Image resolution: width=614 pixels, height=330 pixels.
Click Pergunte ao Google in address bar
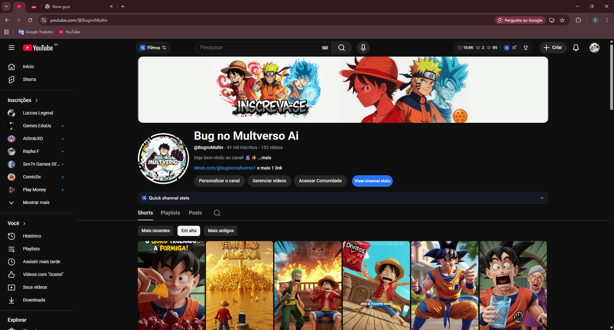520,20
